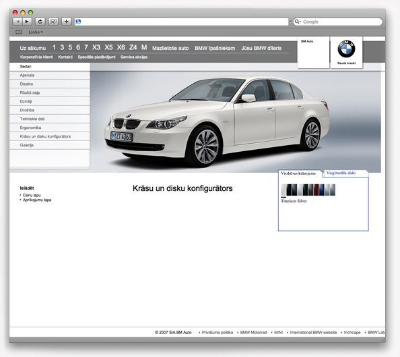Click the window resize grip corner
Screen dimensions: 400x357
click(383, 340)
